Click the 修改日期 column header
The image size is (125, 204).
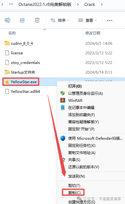click(93, 33)
